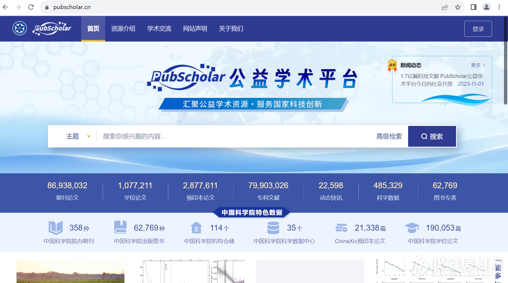
Task: Click the 中国科学院特色数据 banner label
Action: pos(252,212)
